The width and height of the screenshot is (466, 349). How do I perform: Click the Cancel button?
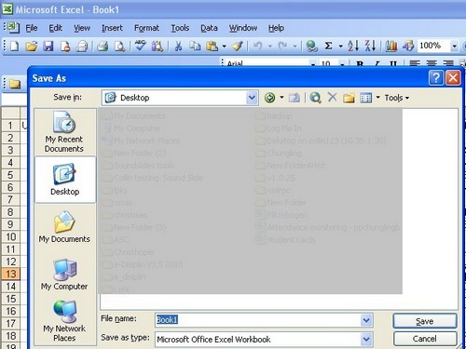coord(425,339)
